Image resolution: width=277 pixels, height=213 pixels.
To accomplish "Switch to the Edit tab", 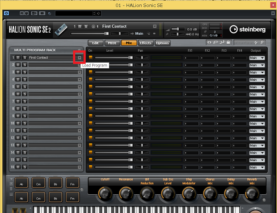I will click(95, 43).
